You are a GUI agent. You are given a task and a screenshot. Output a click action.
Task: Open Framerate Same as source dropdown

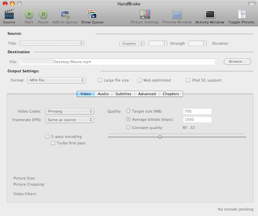pyautogui.click(x=69, y=119)
